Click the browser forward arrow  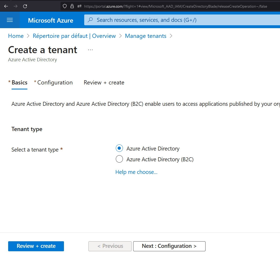click(16, 6)
